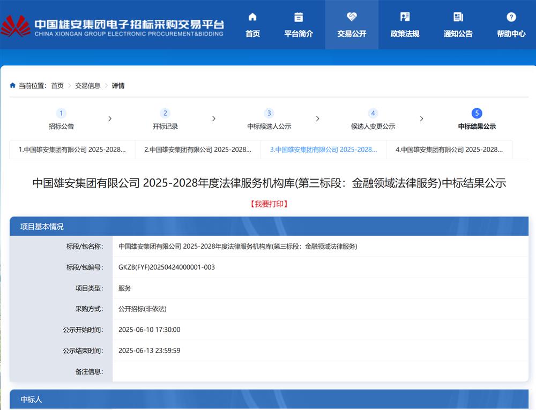Click the end time 2025-06-13 23:59:59
The width and height of the screenshot is (536, 410).
coord(150,351)
